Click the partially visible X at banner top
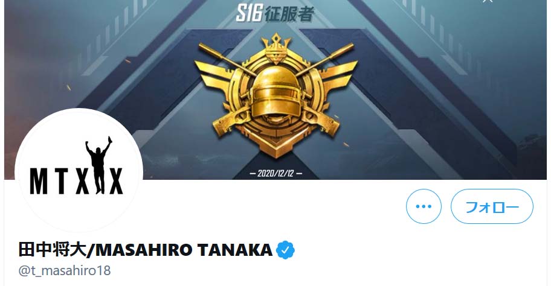This screenshot has height=286, width=551. coord(488,1)
